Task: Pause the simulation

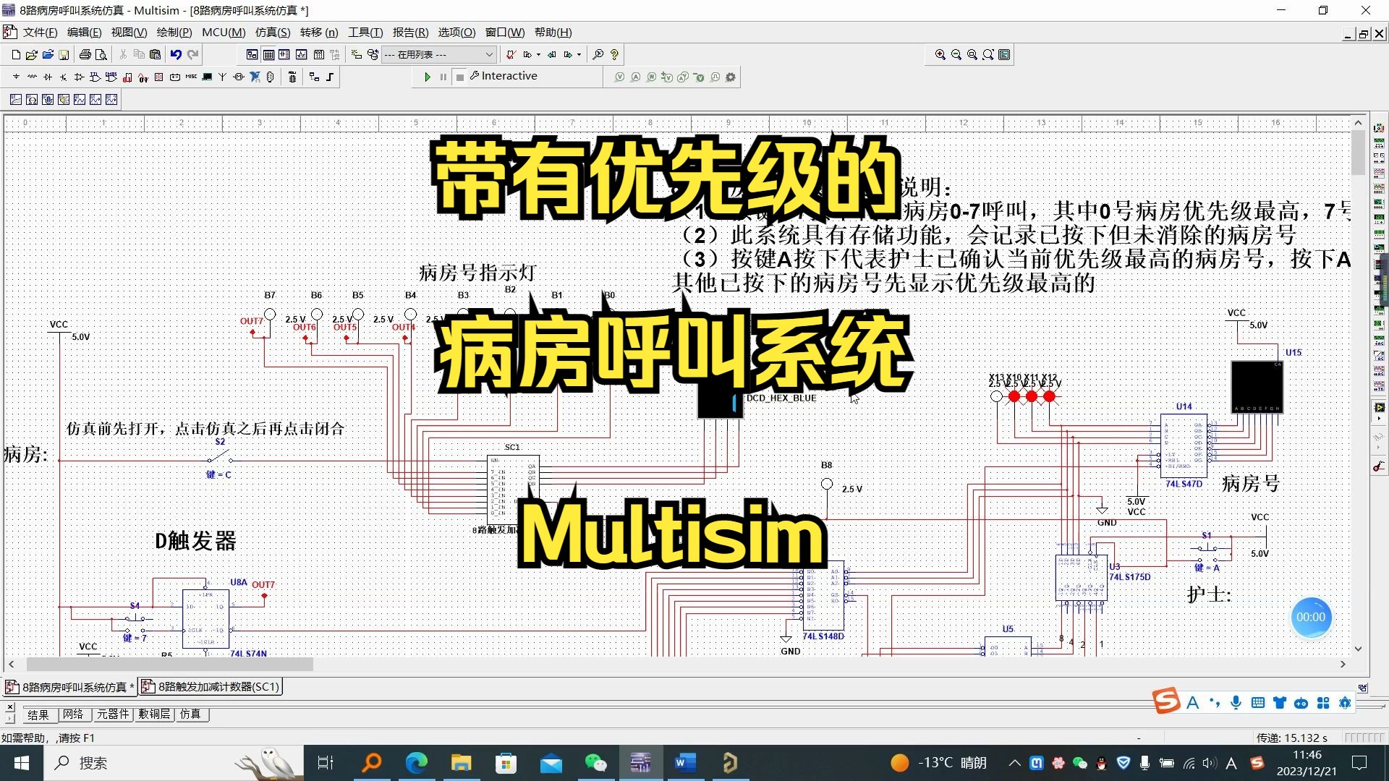Action: click(x=443, y=77)
